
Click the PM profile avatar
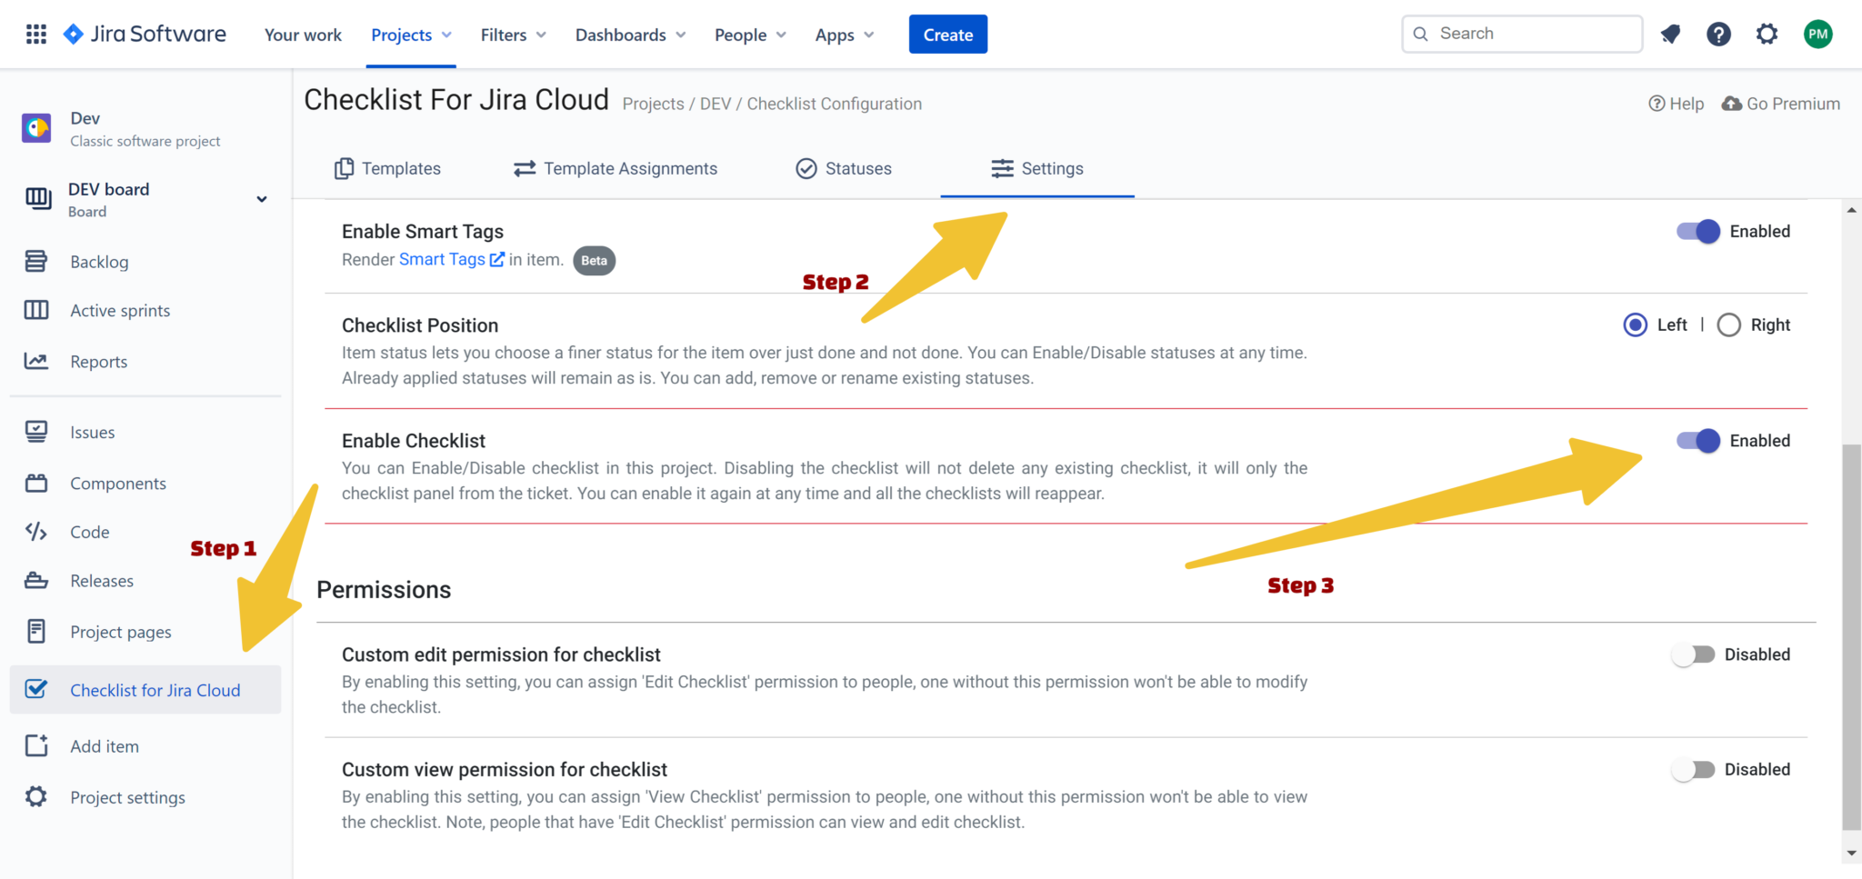click(x=1817, y=35)
